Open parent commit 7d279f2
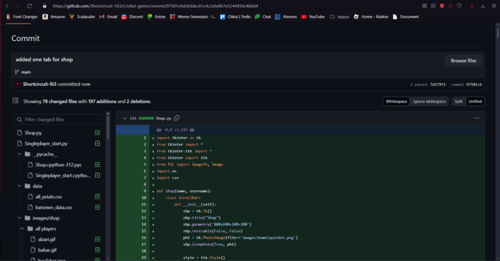Viewport: 500px width, 261px height. click(x=437, y=84)
